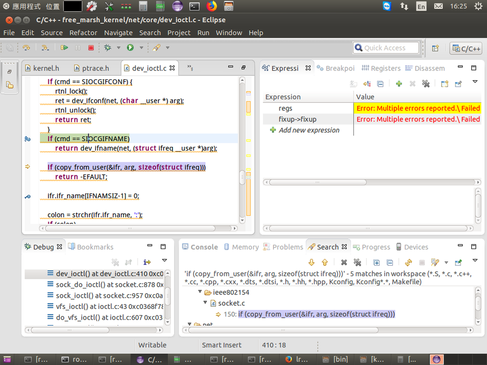Switch to the Problems tab
This screenshot has width=487, height=365.
click(x=283, y=247)
